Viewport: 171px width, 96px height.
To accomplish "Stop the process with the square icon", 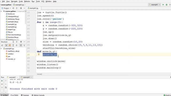I will (2, 84).
